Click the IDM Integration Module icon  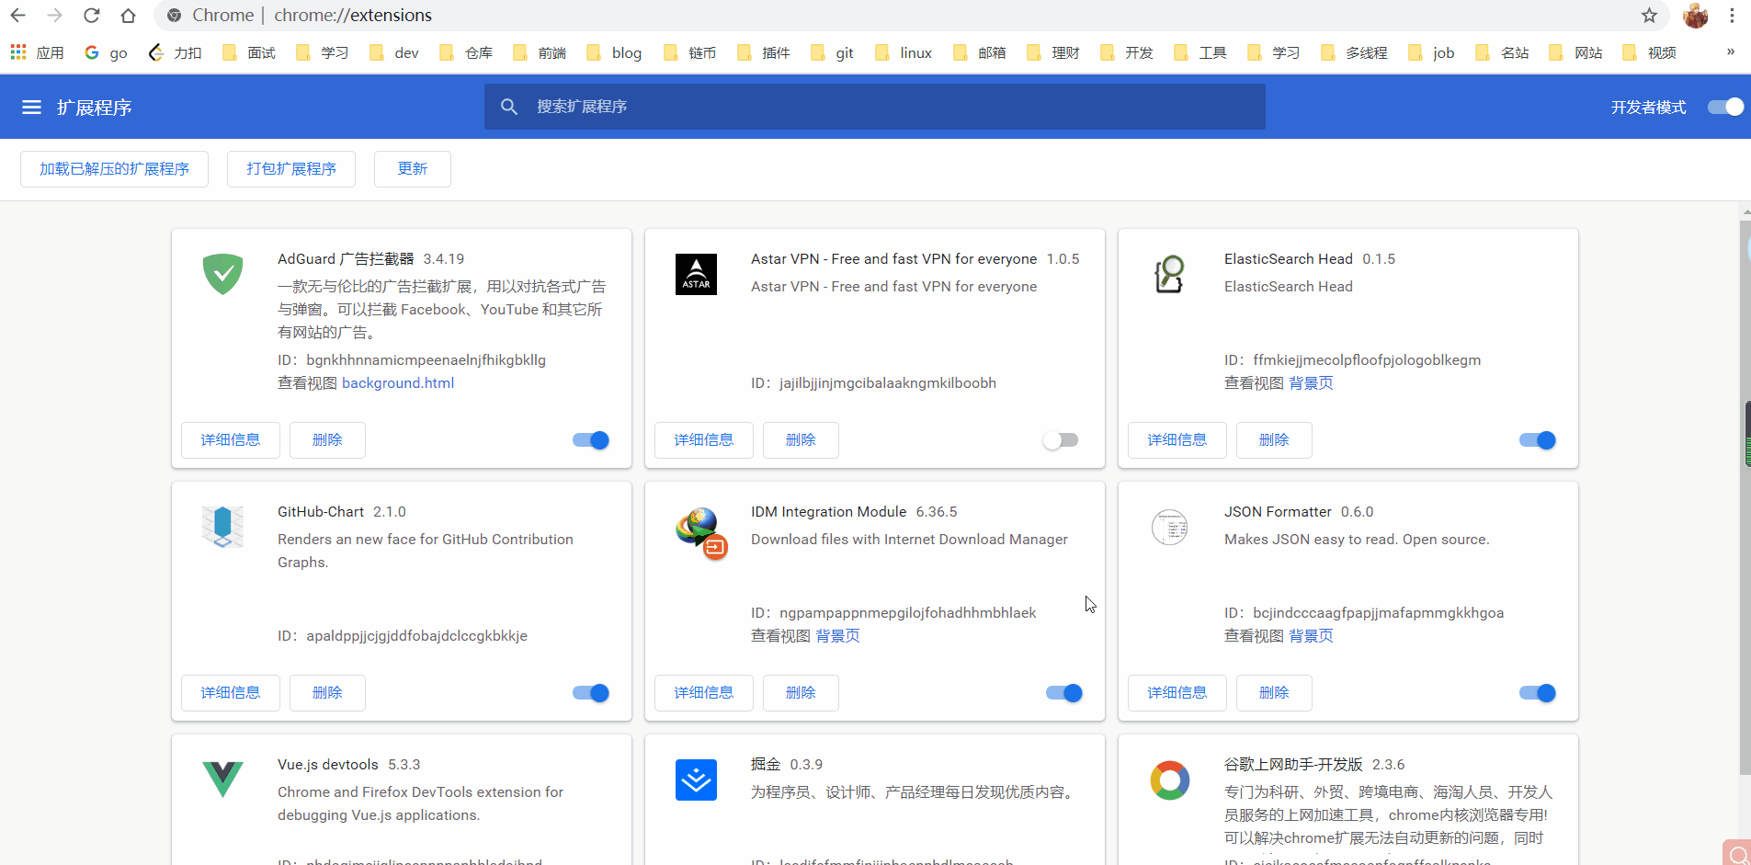pyautogui.click(x=701, y=532)
